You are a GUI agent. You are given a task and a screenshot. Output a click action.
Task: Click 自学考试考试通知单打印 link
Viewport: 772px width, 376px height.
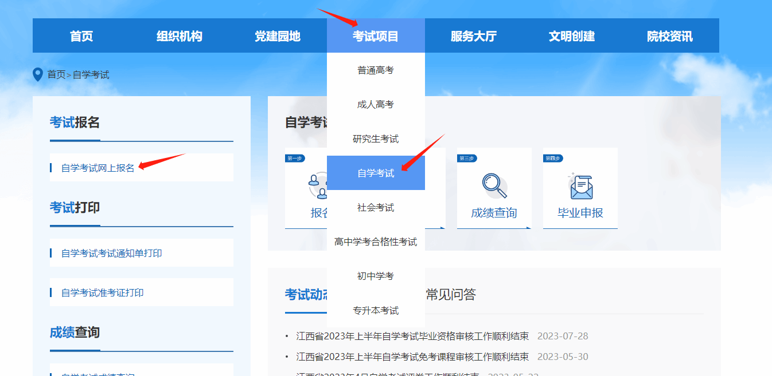(x=112, y=253)
